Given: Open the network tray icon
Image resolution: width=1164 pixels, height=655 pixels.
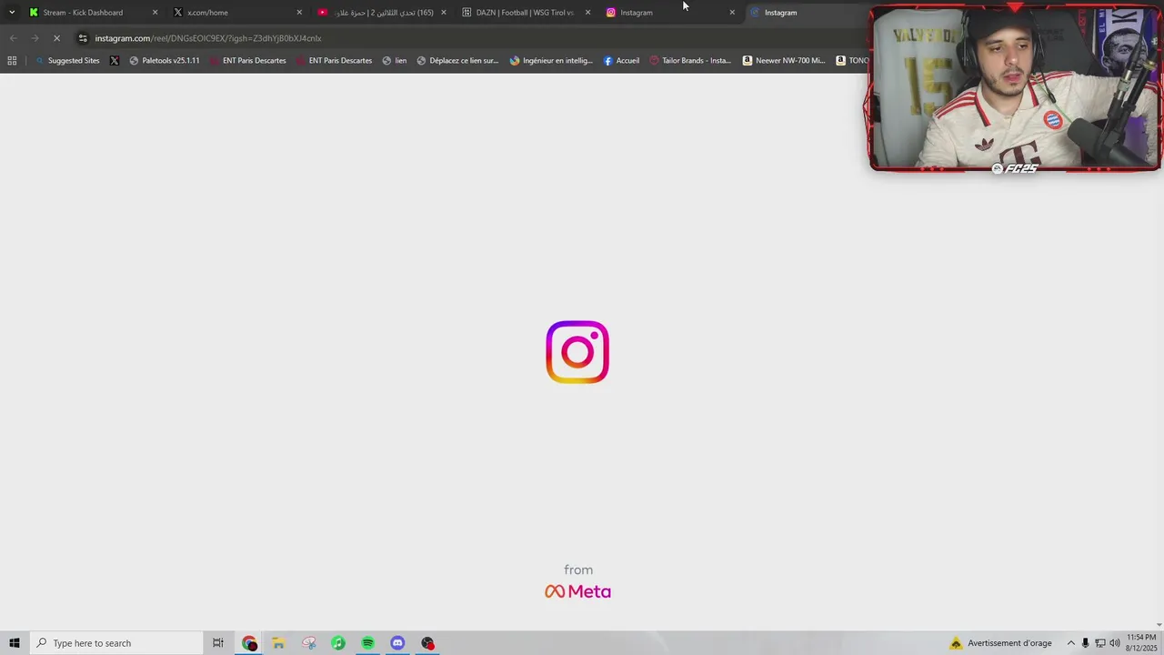Looking at the screenshot, I should pos(1099,643).
